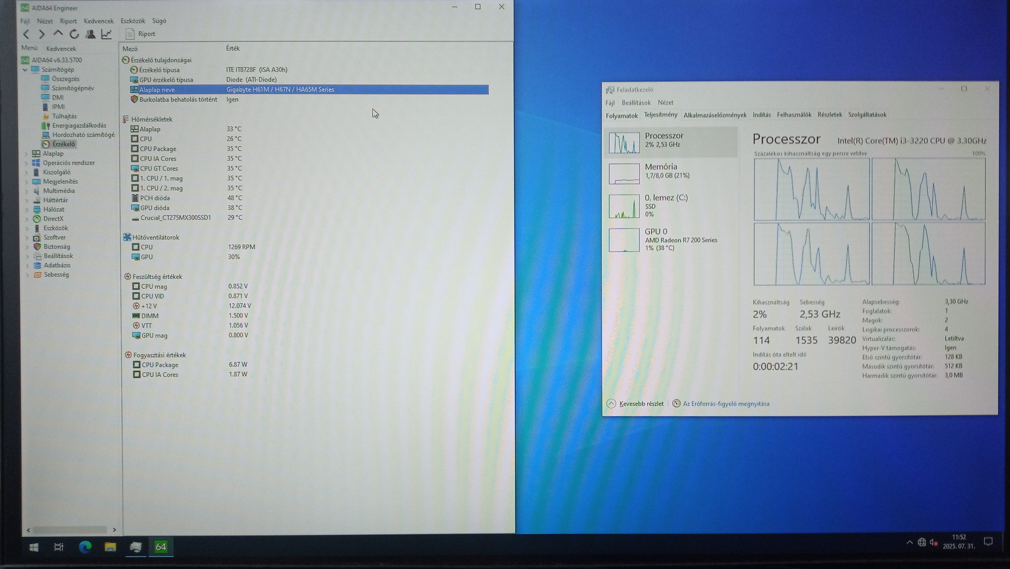The image size is (1010, 569).
Task: Click the user profile toolbar icon
Action: (90, 34)
